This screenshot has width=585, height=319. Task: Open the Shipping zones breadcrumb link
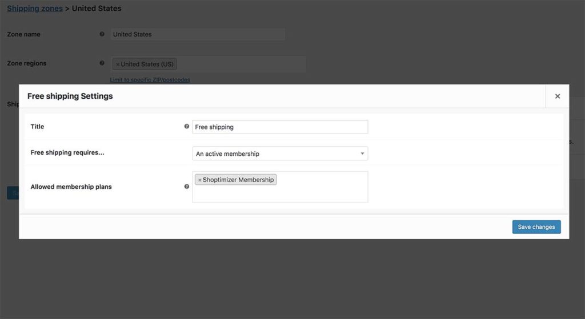point(35,8)
